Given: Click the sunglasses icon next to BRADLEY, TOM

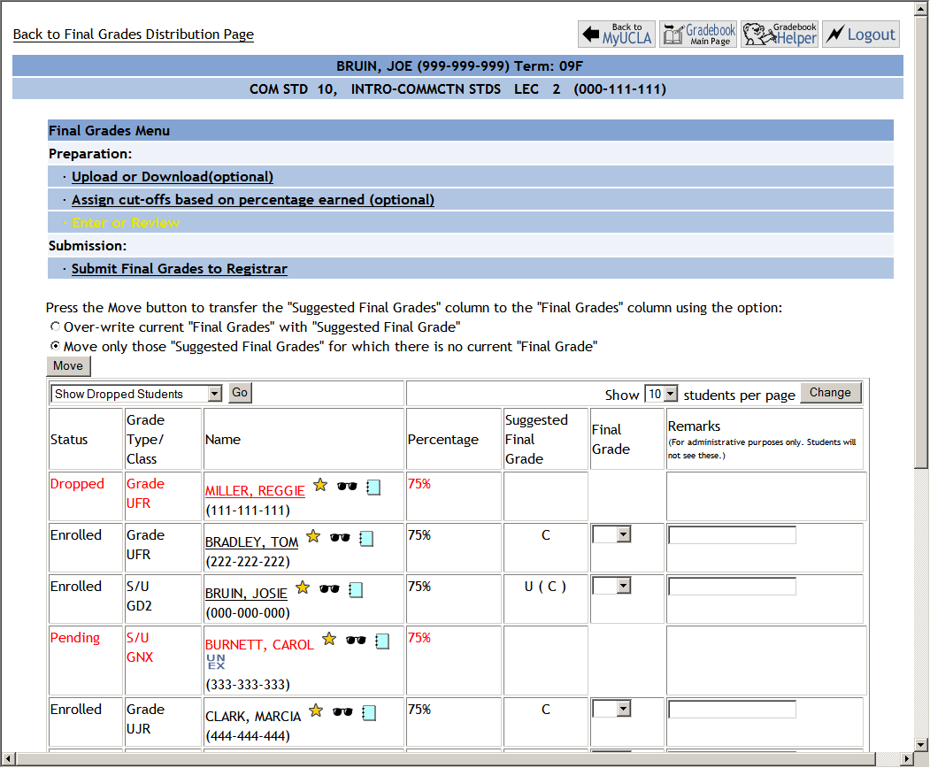Looking at the screenshot, I should coord(340,537).
